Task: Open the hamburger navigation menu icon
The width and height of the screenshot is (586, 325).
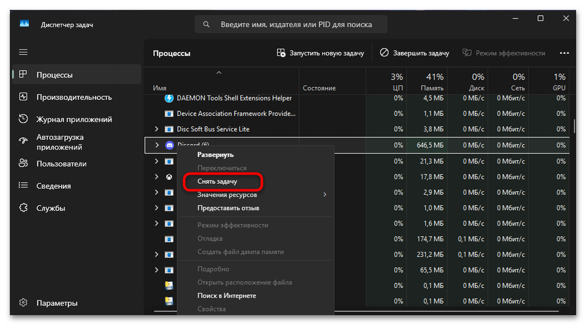Action: click(23, 52)
